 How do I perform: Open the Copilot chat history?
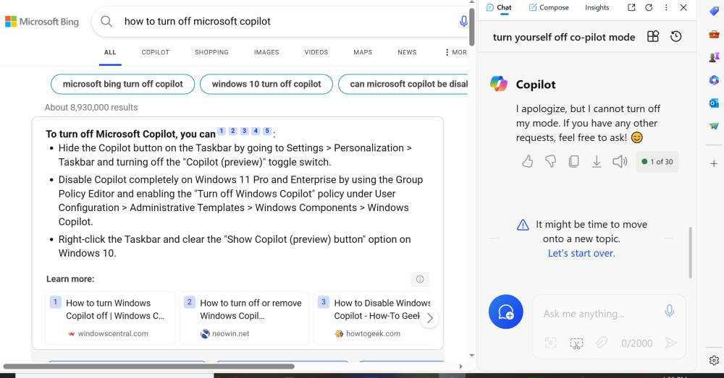click(676, 37)
